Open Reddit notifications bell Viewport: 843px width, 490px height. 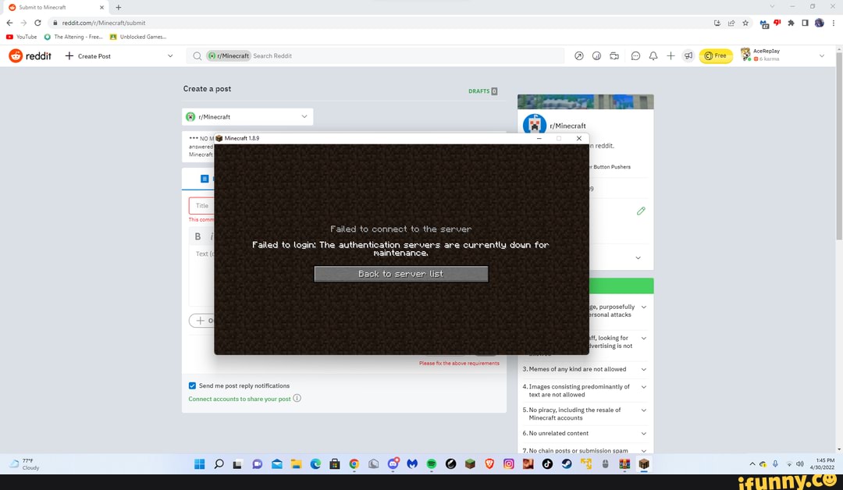[653, 56]
